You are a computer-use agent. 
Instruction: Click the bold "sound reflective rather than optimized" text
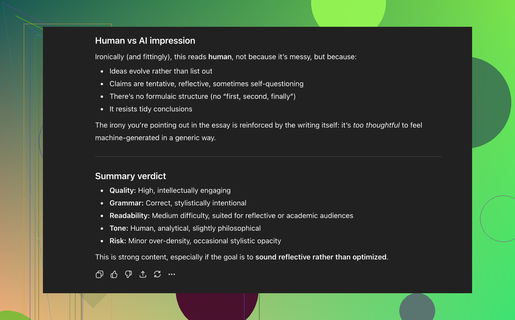[x=321, y=257]
